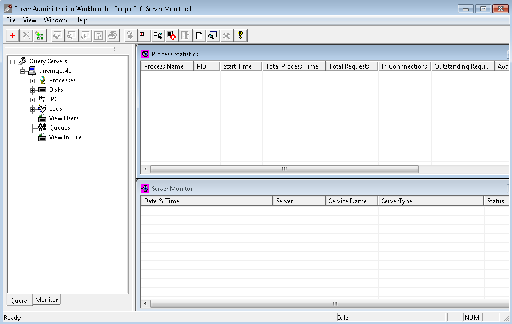Click the Total Requests column header

(x=352, y=66)
